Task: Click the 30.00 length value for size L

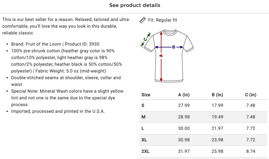Action: click(x=184, y=128)
